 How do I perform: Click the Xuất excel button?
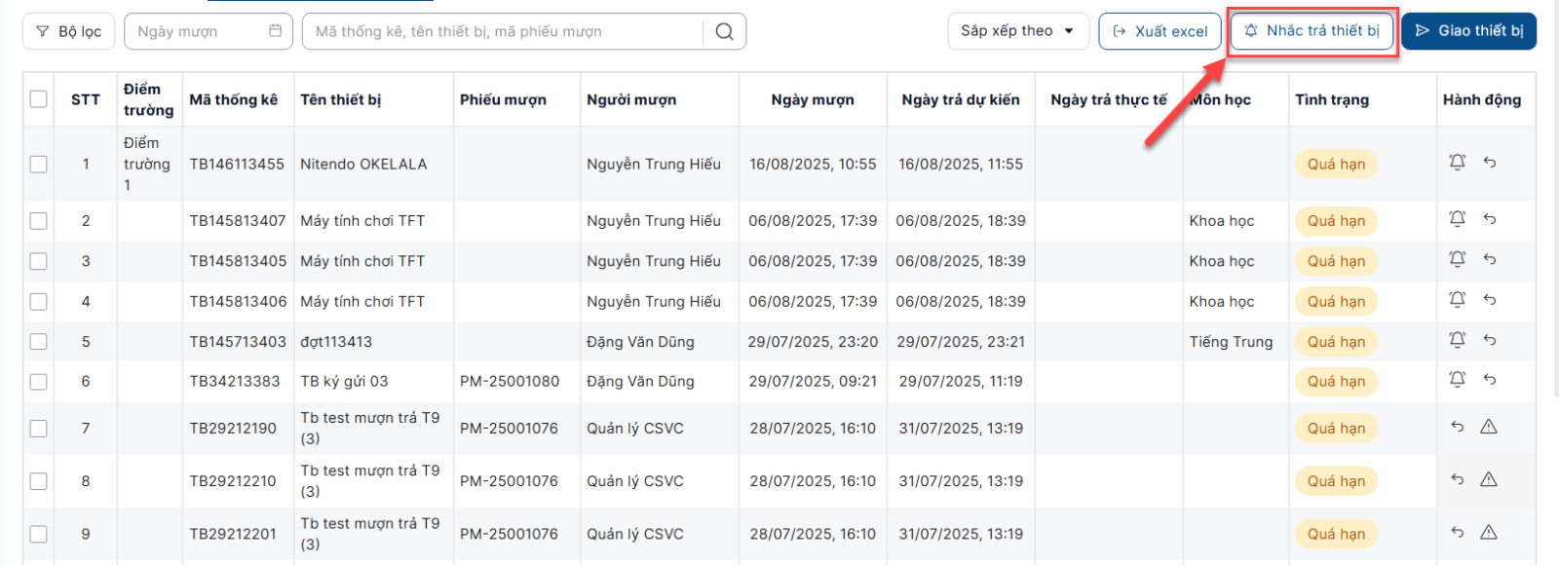[1160, 31]
